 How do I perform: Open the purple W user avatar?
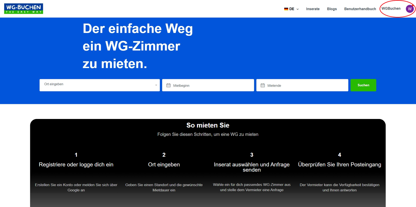[410, 9]
